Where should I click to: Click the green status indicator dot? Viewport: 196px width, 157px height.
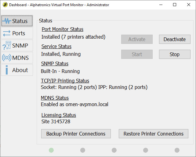pyautogui.click(x=51, y=150)
